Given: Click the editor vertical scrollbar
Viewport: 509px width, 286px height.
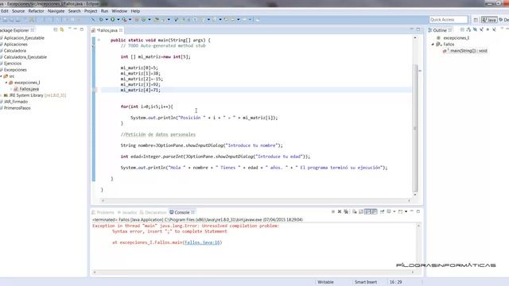Looking at the screenshot, I should [x=415, y=128].
